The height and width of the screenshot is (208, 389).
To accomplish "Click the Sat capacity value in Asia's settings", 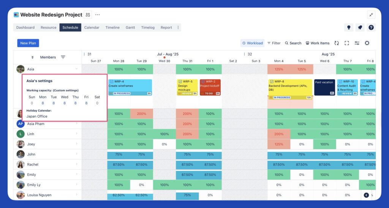I will coord(97,103).
